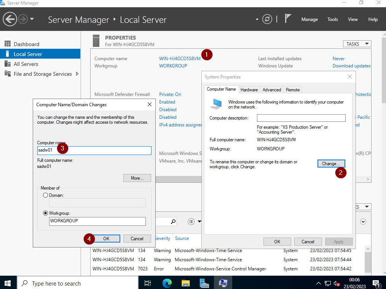This screenshot has height=289, width=386.
Task: Click the Never link for last installed updates
Action: click(x=338, y=59)
